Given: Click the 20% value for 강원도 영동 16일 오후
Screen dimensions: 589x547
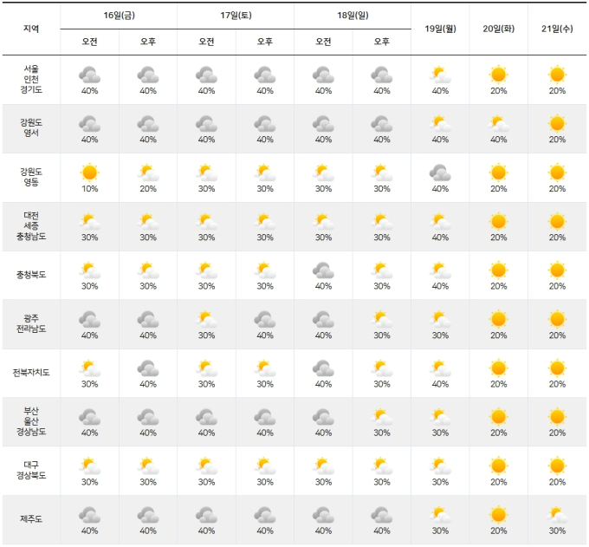Looking at the screenshot, I should click(148, 189).
